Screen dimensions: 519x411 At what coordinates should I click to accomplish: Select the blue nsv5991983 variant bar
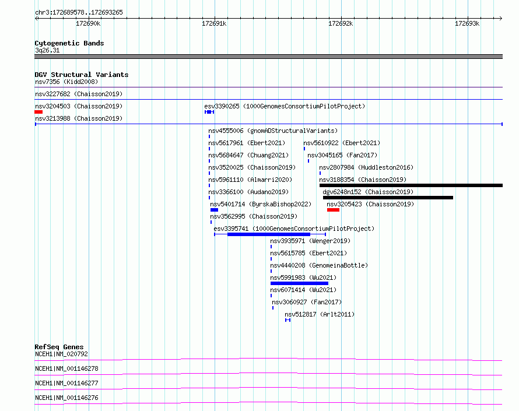coord(300,283)
